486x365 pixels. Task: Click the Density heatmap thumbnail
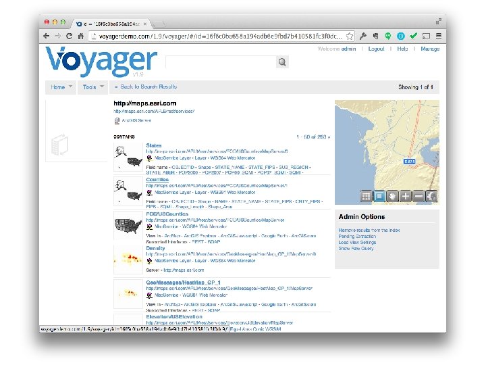128,260
